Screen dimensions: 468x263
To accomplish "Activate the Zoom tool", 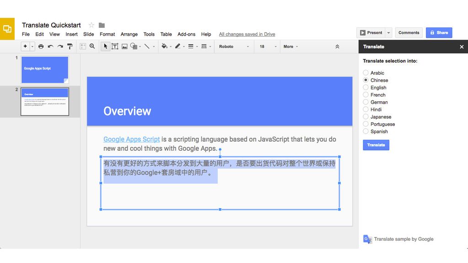I will (x=92, y=46).
